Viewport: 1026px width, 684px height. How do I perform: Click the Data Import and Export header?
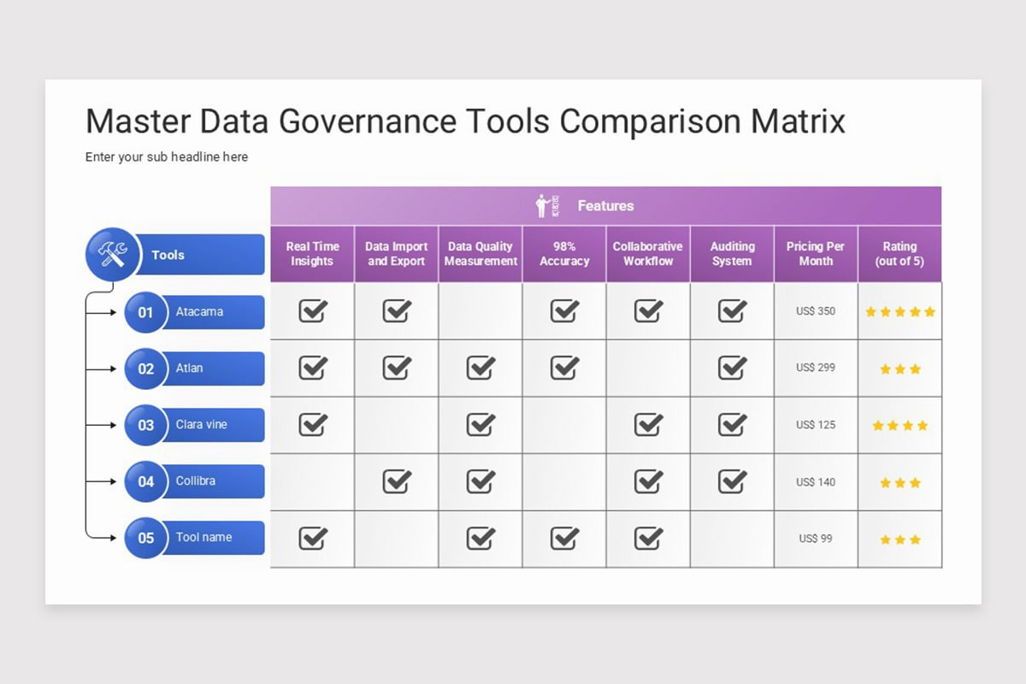tap(397, 254)
